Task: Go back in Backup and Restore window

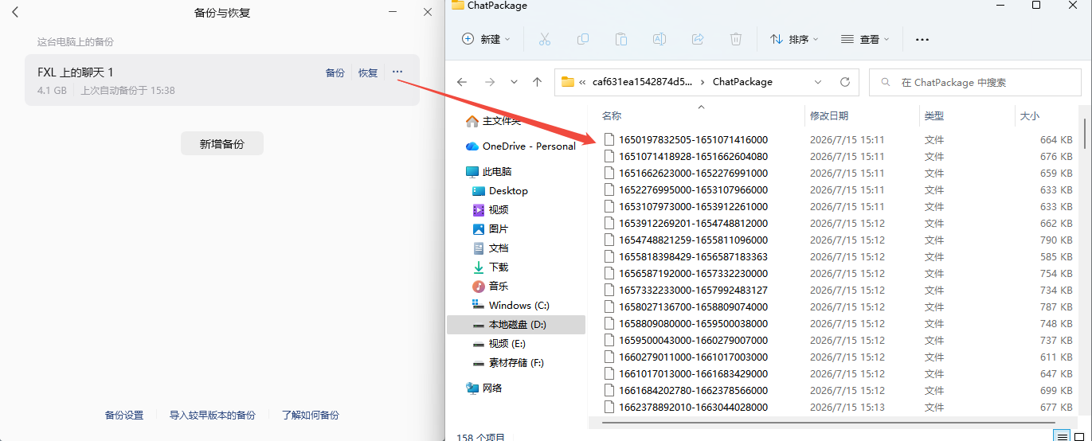Action: 15,12
